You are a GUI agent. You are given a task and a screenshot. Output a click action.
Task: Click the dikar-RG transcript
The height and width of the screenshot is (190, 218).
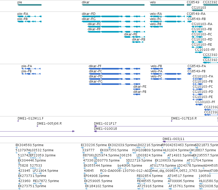(113, 22)
